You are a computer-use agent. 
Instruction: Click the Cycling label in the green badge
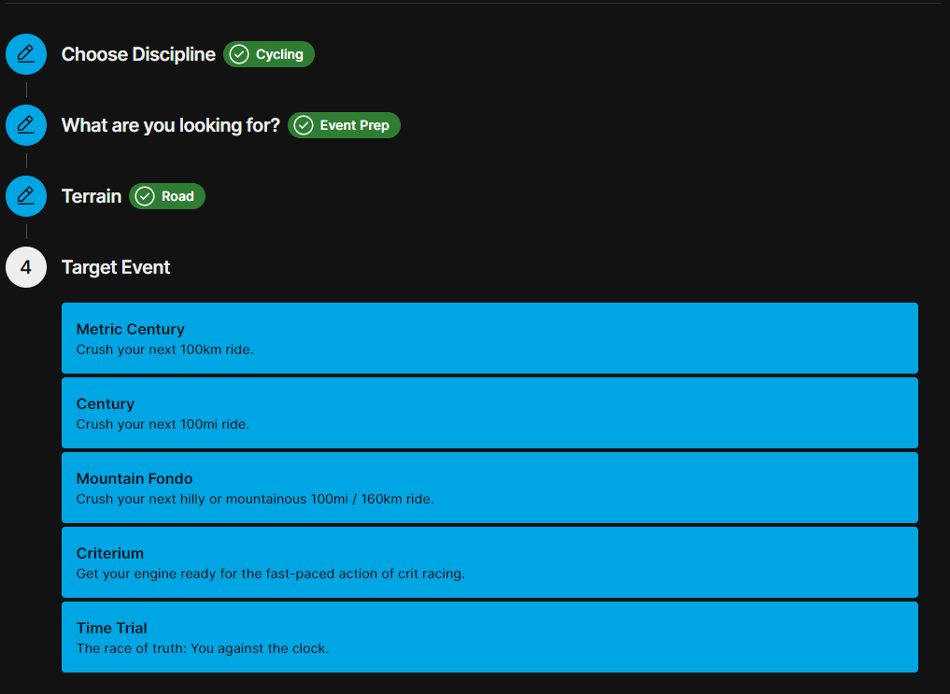(279, 54)
